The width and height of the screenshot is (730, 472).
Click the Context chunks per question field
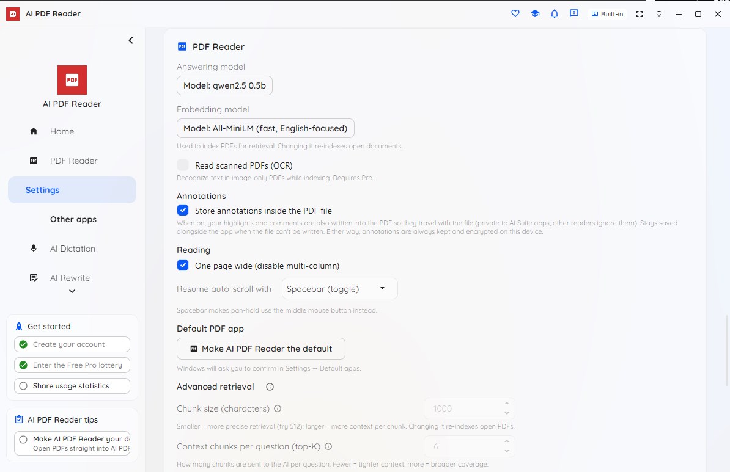coord(463,446)
